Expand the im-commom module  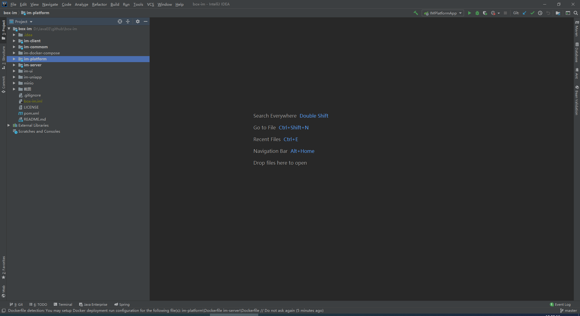tap(14, 47)
